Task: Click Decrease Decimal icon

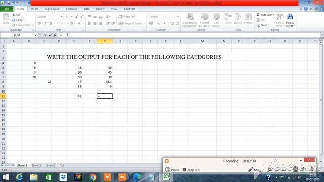Action: coord(177,24)
